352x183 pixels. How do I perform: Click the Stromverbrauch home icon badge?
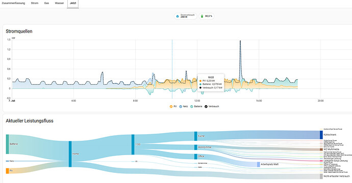[178, 16]
